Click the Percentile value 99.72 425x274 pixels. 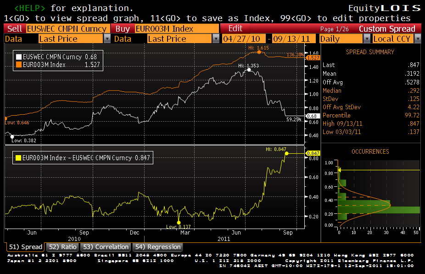(x=412, y=116)
